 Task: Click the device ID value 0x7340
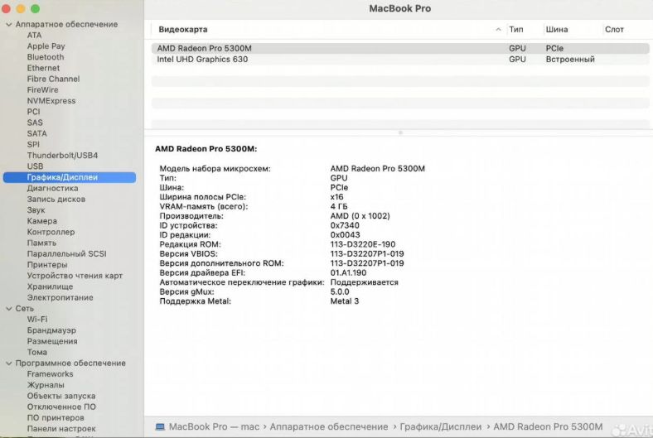pyautogui.click(x=345, y=225)
